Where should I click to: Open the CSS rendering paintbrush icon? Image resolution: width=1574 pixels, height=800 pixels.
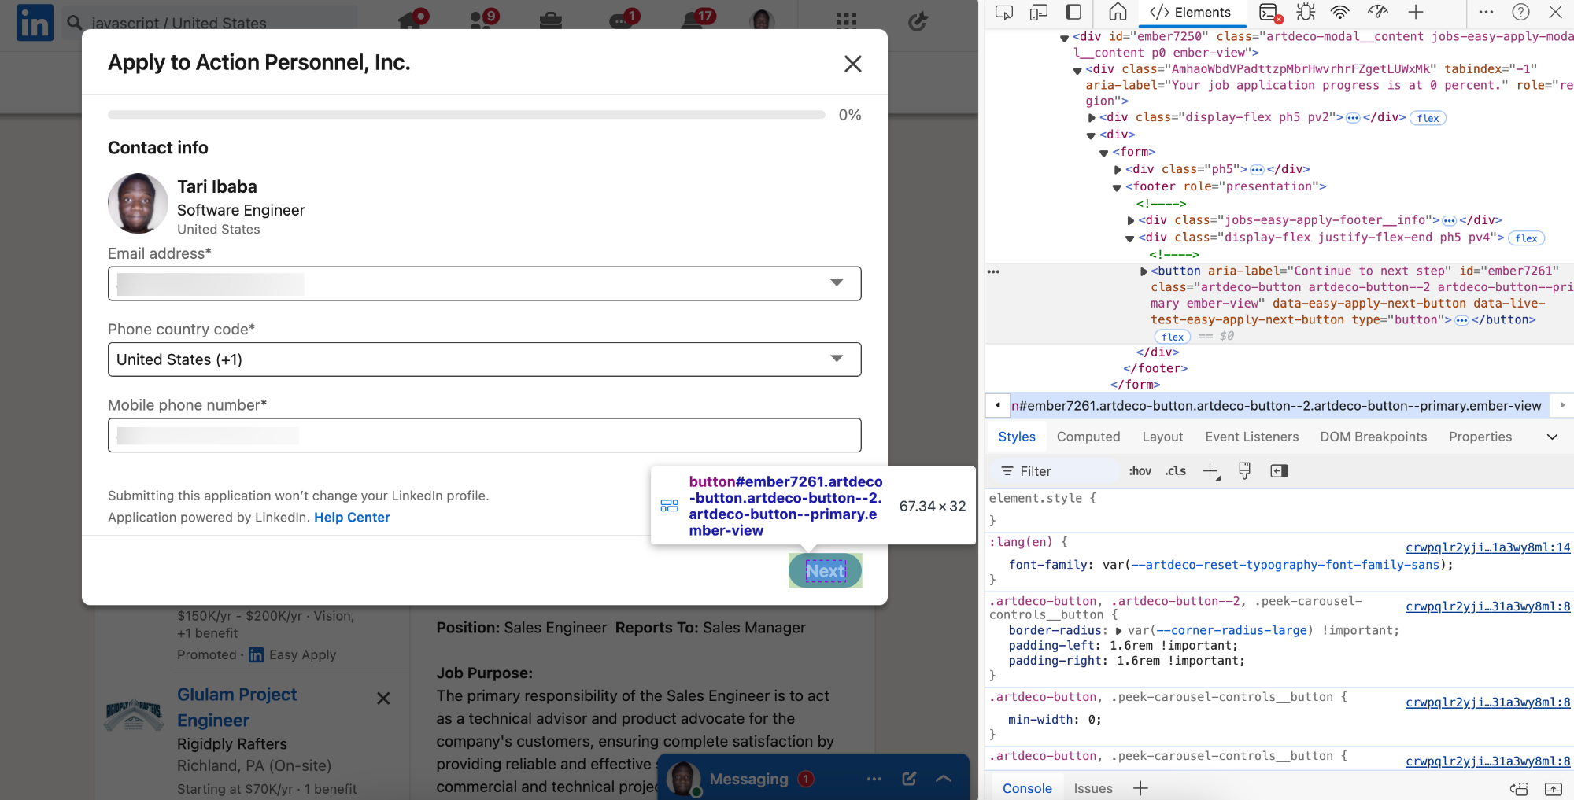pos(1244,471)
